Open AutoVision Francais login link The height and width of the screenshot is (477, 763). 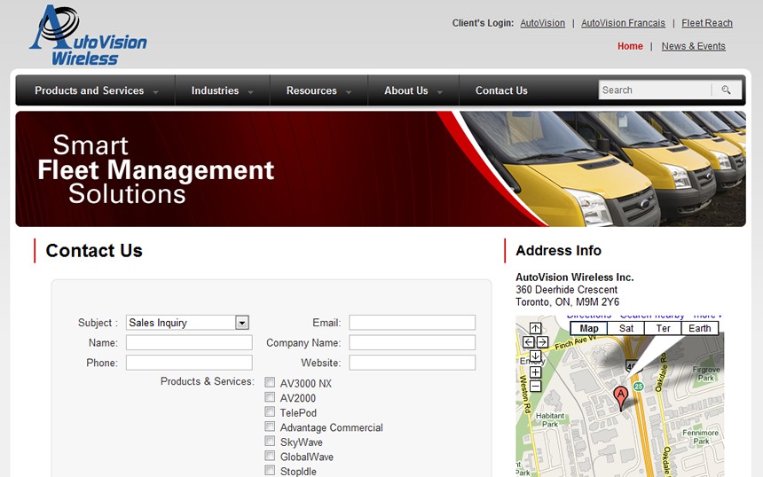point(623,23)
